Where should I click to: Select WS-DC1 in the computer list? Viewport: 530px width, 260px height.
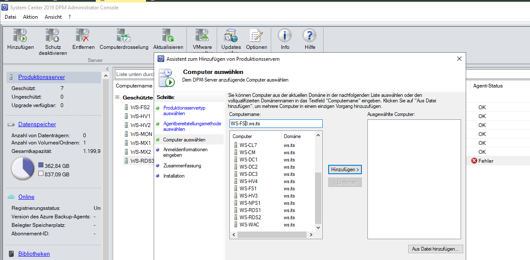point(248,160)
